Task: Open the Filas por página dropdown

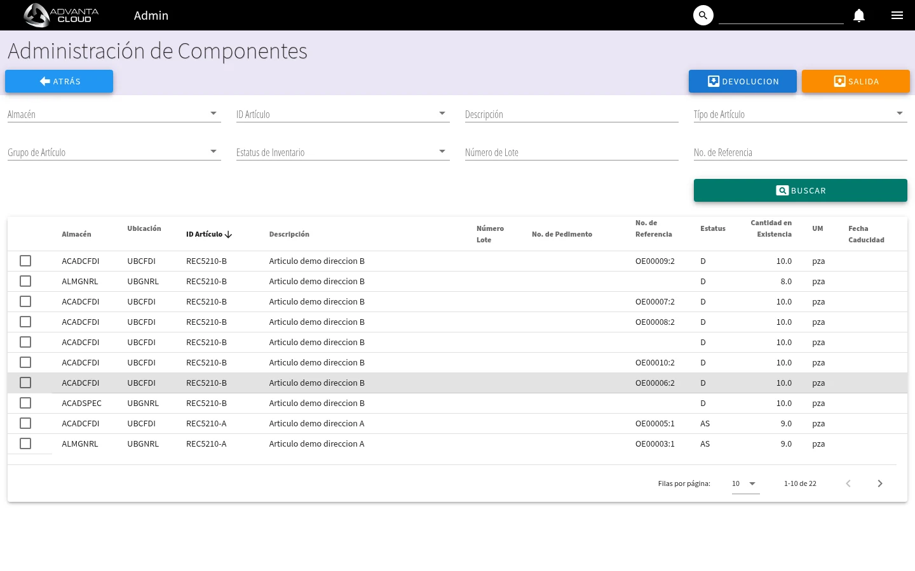Action: (746, 483)
